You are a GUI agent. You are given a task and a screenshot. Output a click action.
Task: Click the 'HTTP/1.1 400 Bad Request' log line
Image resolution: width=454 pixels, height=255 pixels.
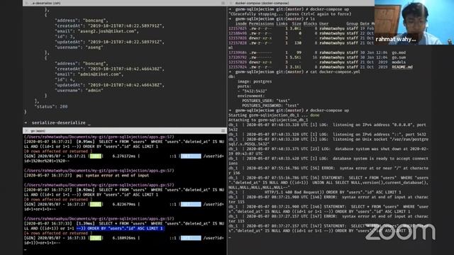315,192
